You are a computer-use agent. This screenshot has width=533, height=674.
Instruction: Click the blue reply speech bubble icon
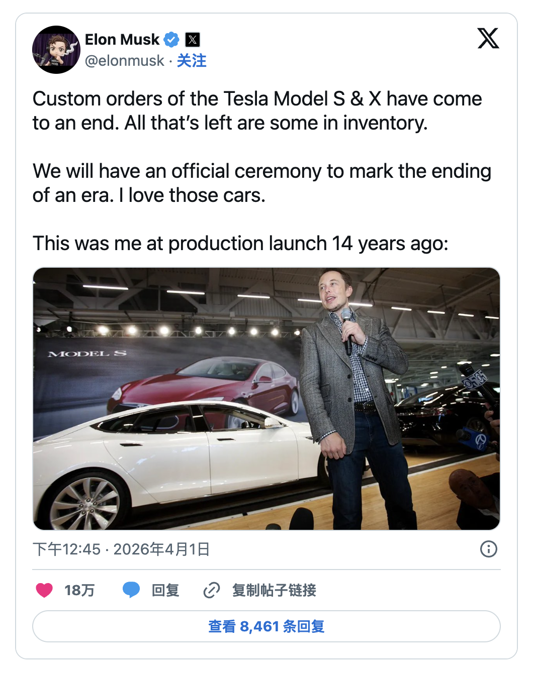131,590
